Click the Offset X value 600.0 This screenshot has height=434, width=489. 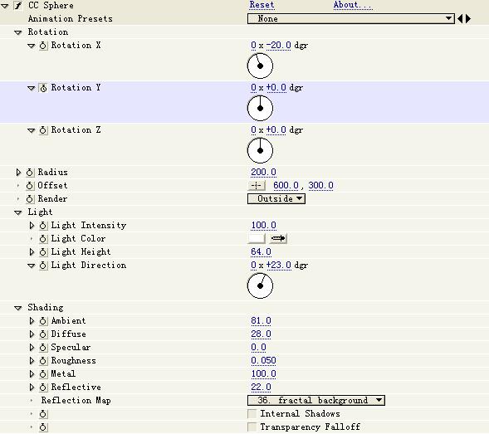tap(286, 186)
